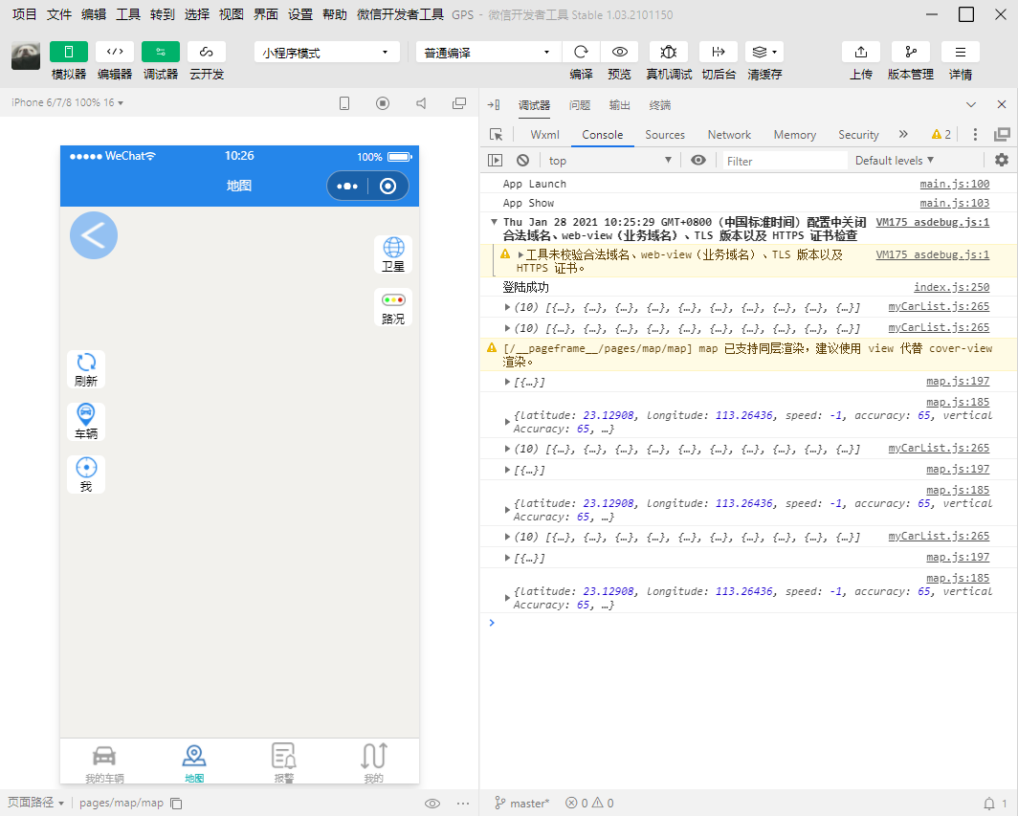Open the main.js:103 source link
This screenshot has width=1018, height=816.
tap(955, 203)
